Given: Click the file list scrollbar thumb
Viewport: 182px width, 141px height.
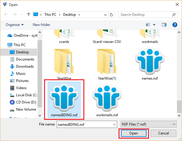Looking at the screenshot, I should 179,107.
